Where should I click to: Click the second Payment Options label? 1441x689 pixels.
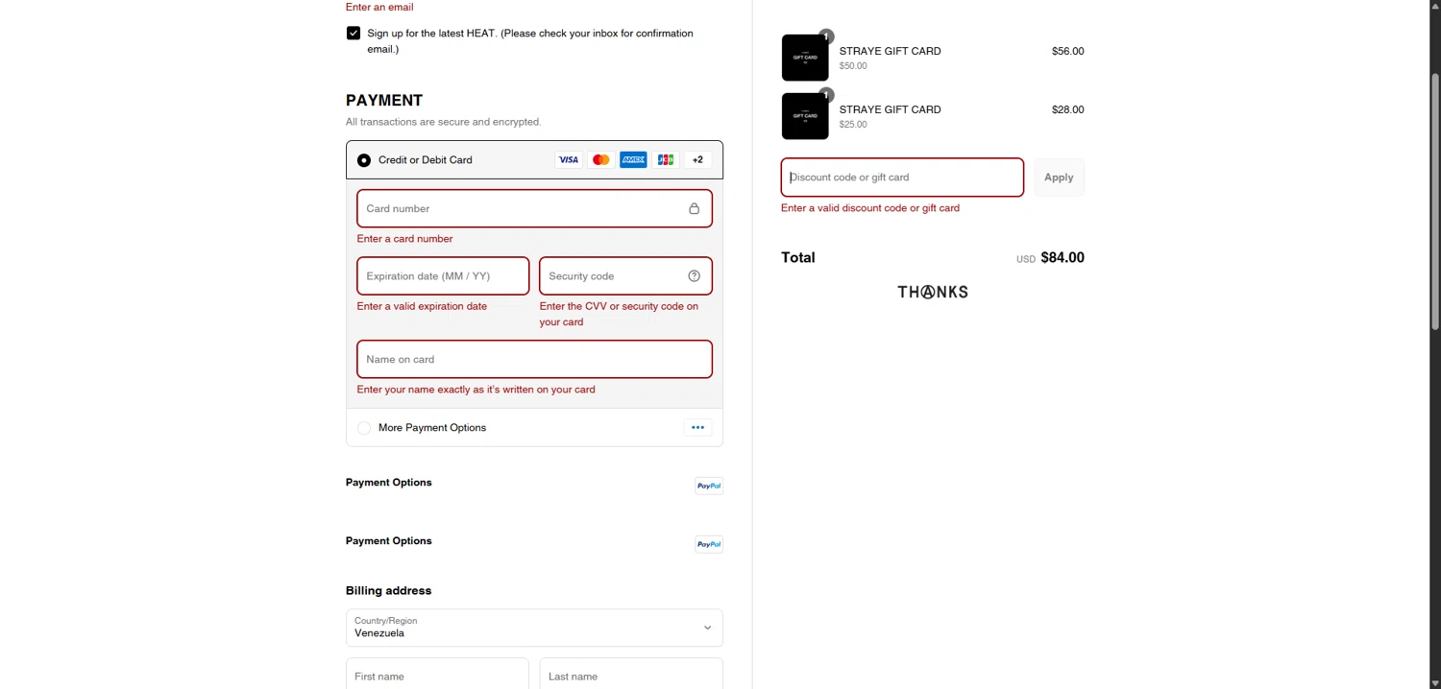[388, 541]
